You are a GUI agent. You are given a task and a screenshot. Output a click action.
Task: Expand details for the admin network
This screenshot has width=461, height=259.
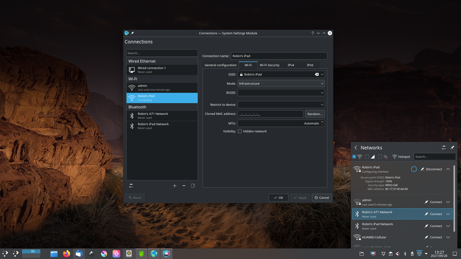[448, 202]
